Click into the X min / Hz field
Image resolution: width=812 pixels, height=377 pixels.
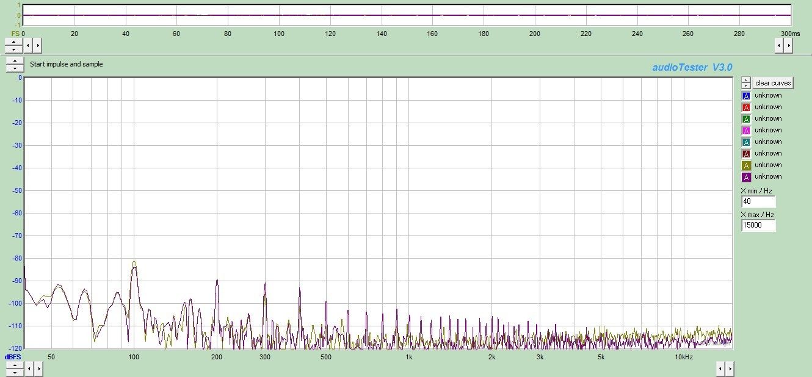[x=758, y=202]
